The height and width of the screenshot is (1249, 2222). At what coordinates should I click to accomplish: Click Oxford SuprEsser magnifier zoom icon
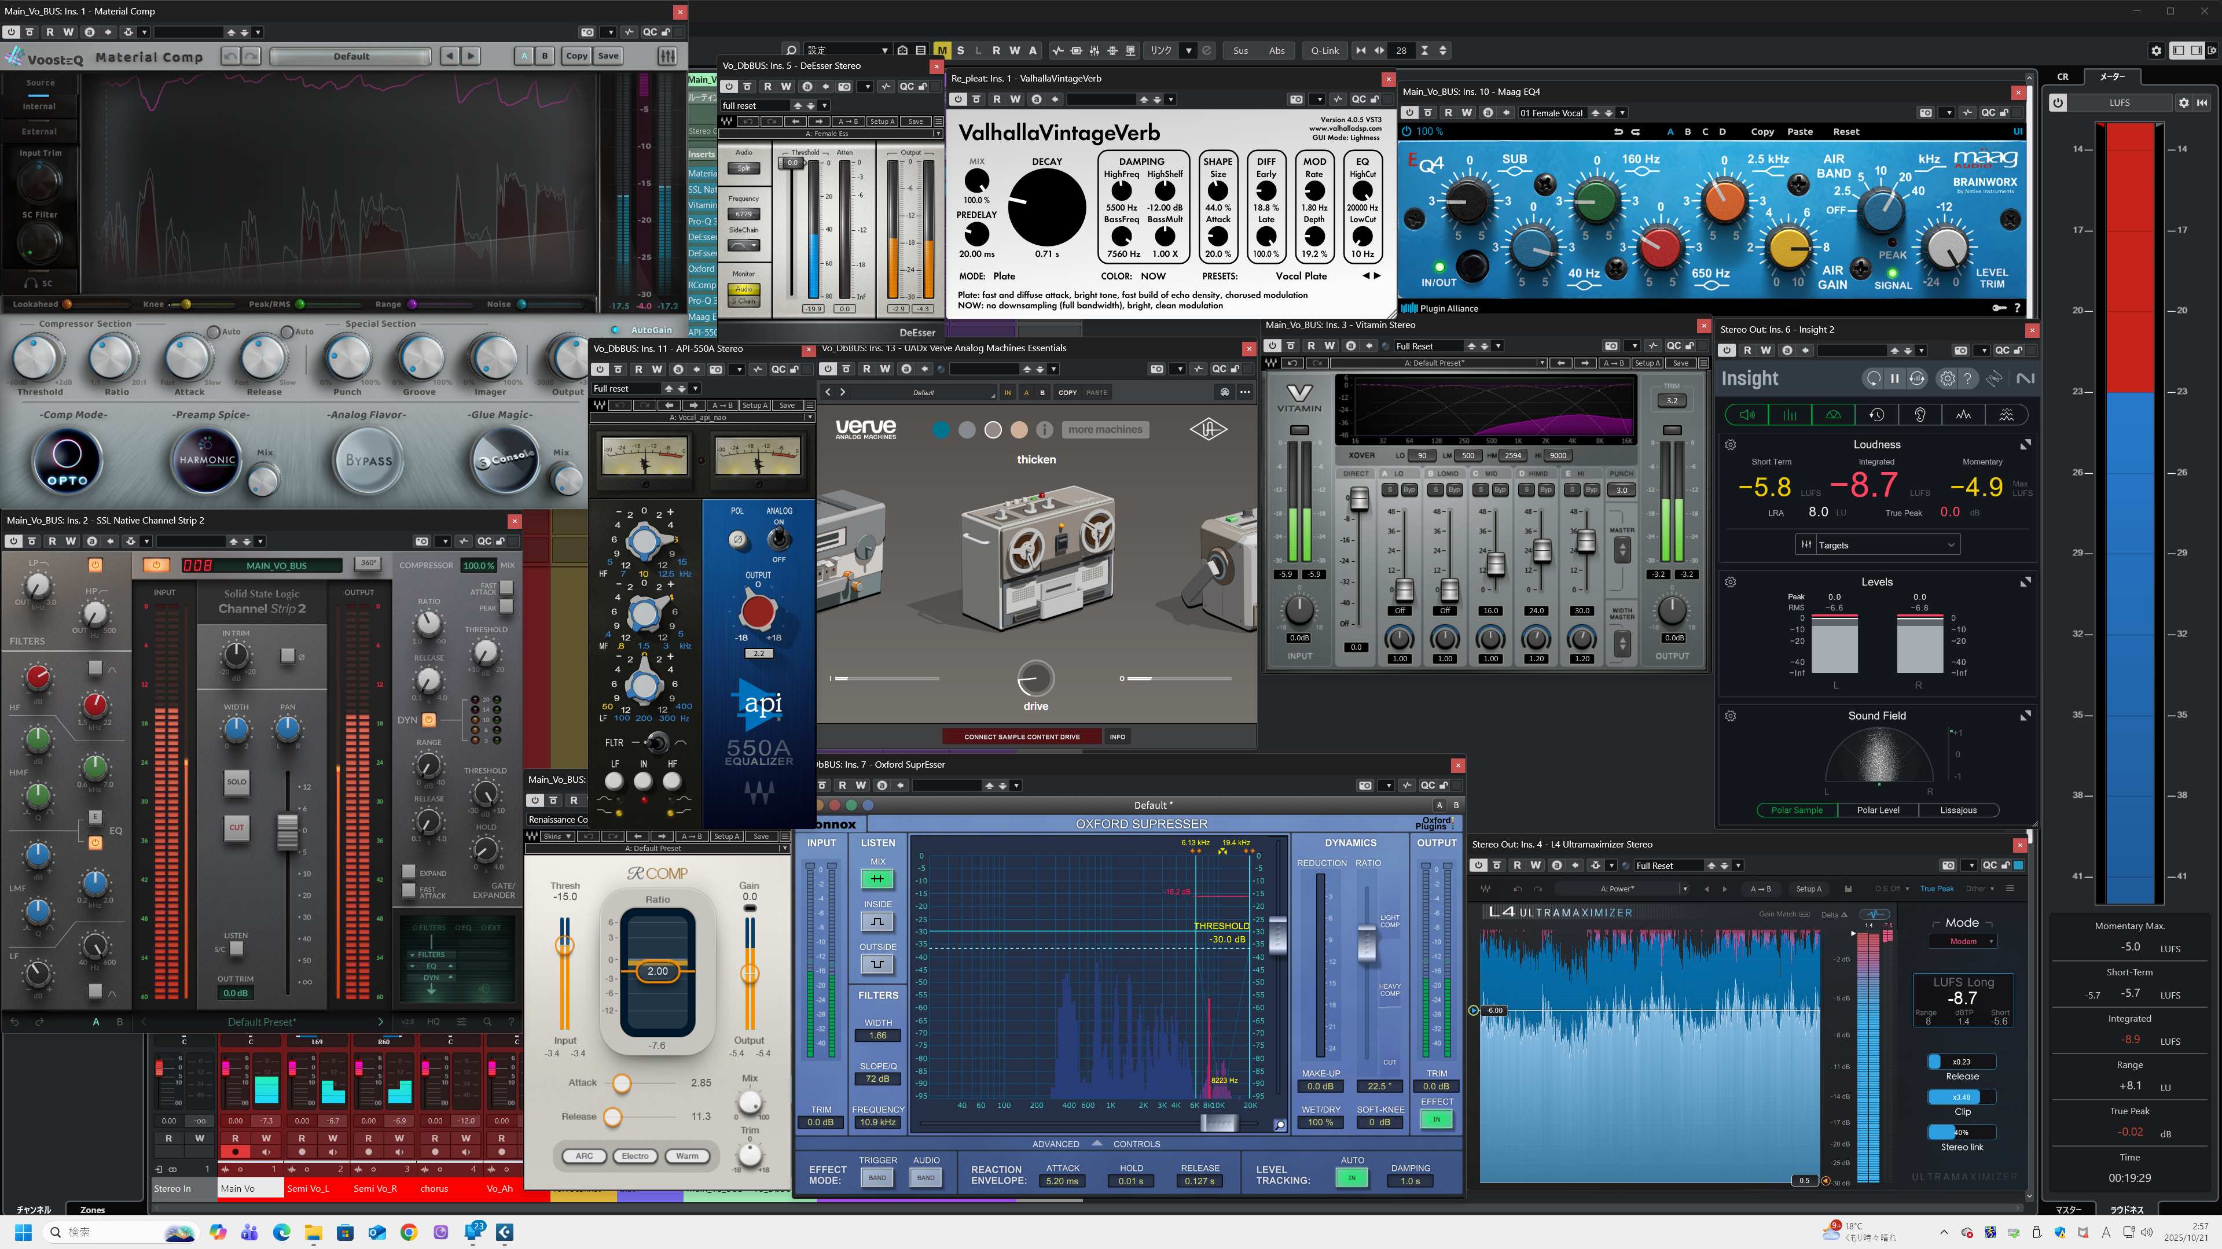(1279, 1124)
